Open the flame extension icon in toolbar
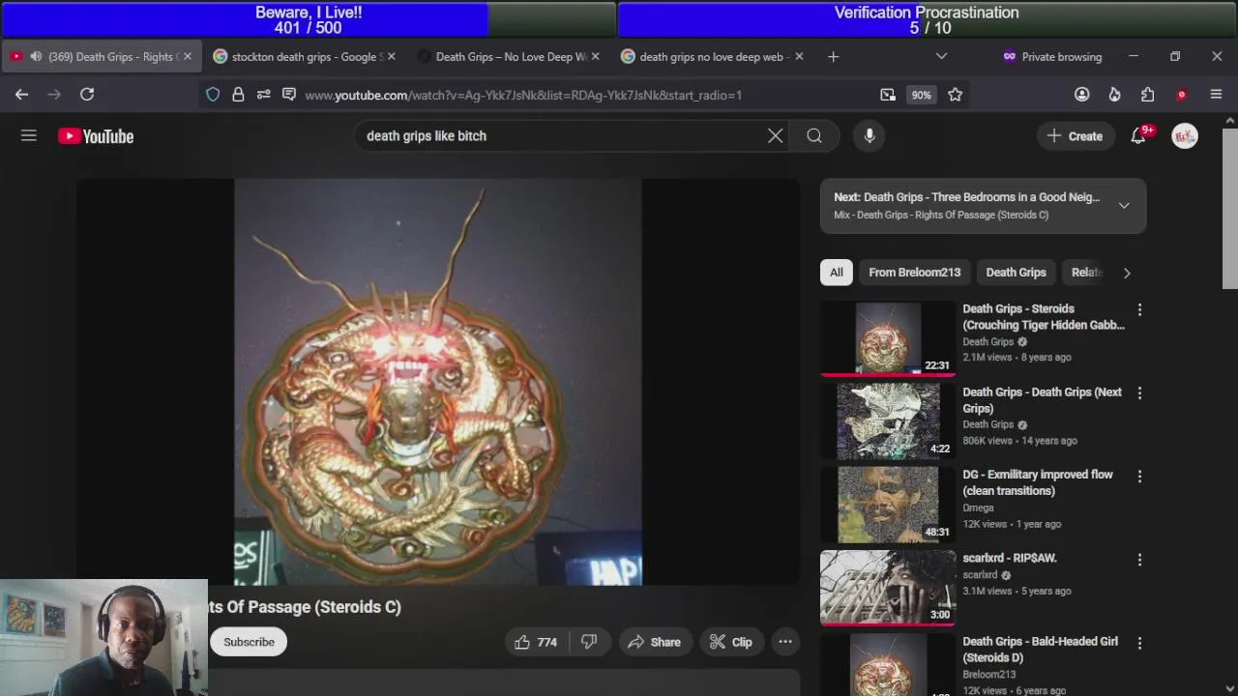This screenshot has height=696, width=1238. (x=1114, y=95)
